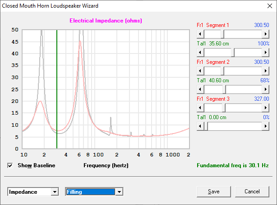Image resolution: width=277 pixels, height=205 pixels.
Task: Click the 100% filling value
Action: pos(263,44)
